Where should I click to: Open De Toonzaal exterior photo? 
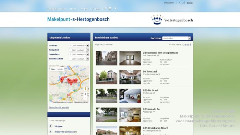click(x=107, y=77)
